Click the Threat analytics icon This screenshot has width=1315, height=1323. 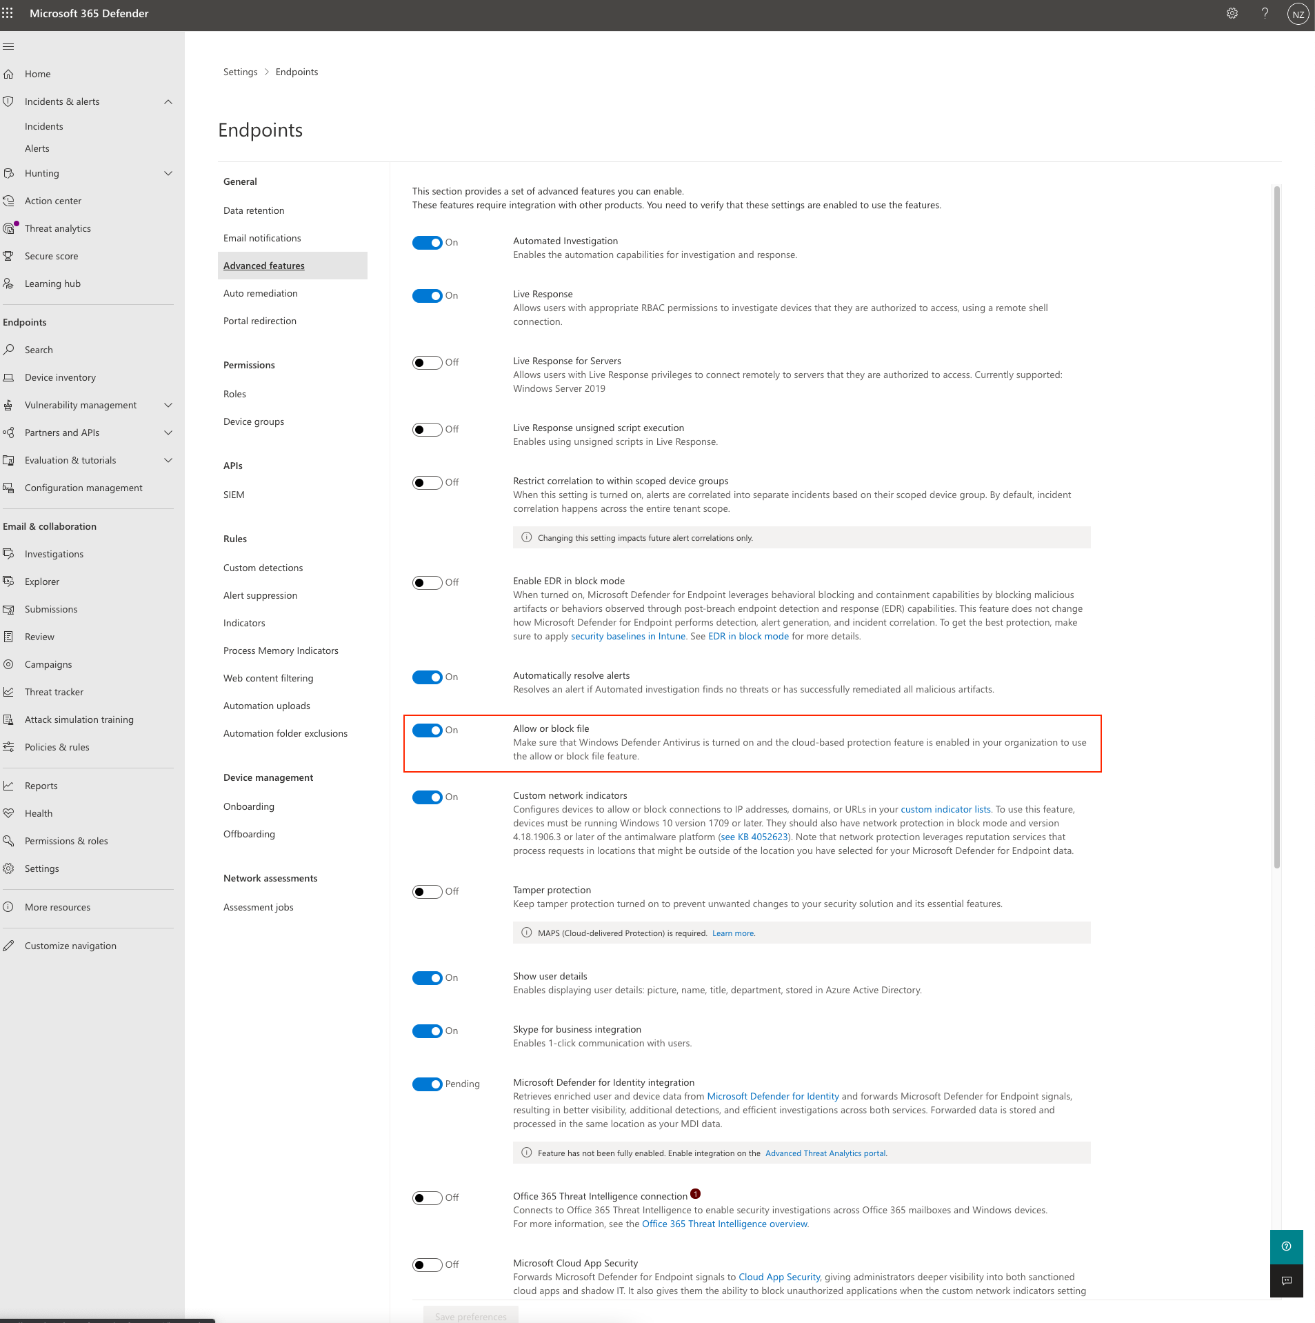pyautogui.click(x=8, y=228)
